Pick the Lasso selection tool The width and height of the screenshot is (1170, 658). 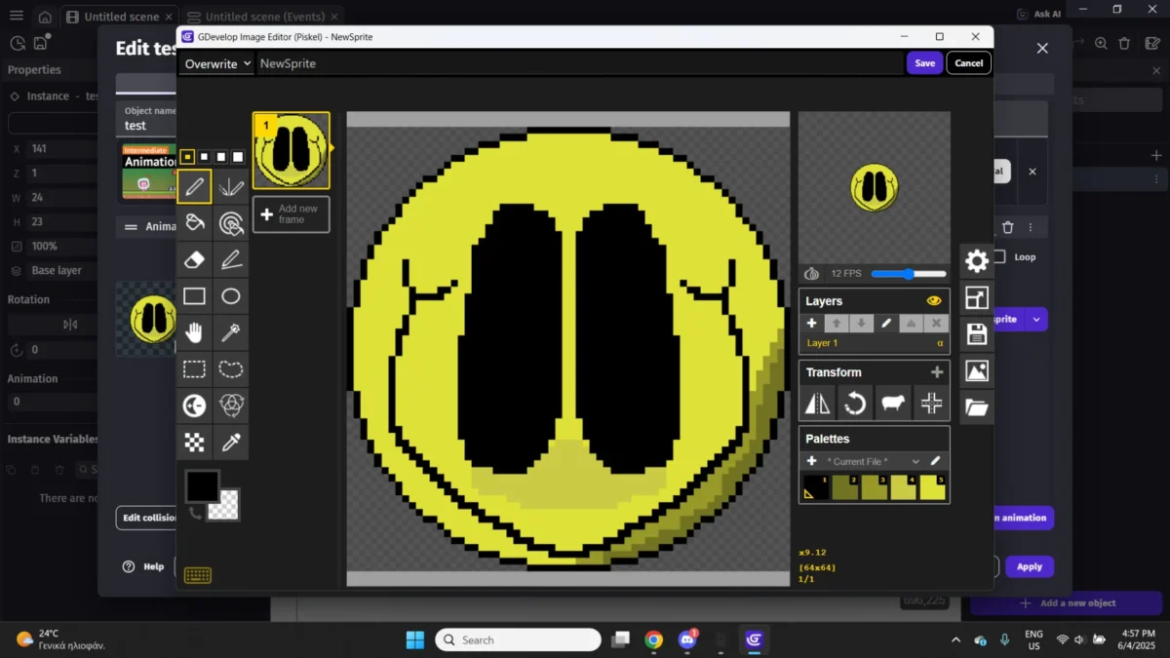click(x=231, y=369)
